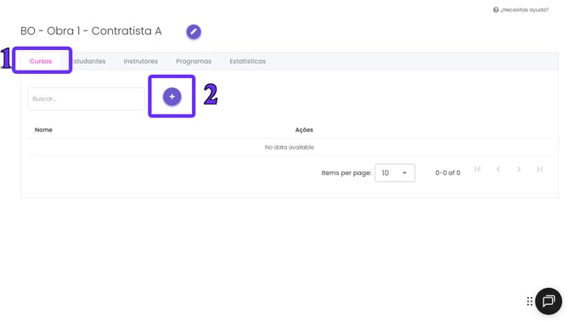The image size is (569, 322).
Task: Click the help question mark icon
Action: pos(496,10)
